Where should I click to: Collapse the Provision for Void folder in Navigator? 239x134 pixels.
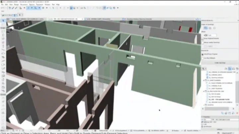pos(204,91)
